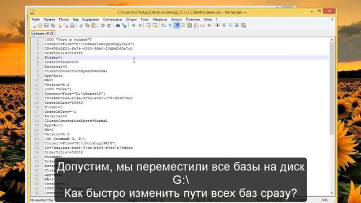
Task: Stop macro recording toolbar icon
Action: click(x=224, y=25)
